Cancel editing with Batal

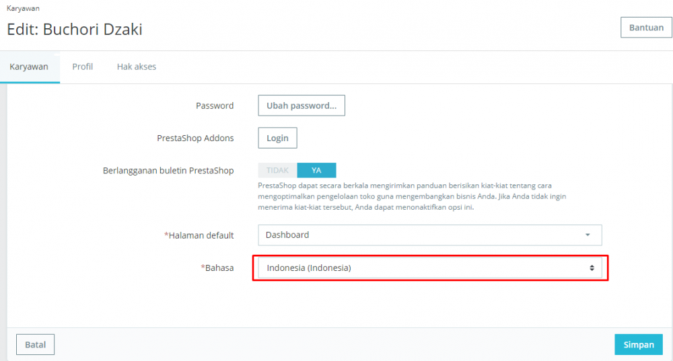point(35,345)
